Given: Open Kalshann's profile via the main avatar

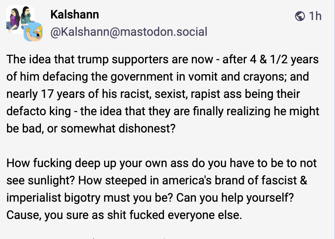Looking at the screenshot, I should (x=20, y=19).
